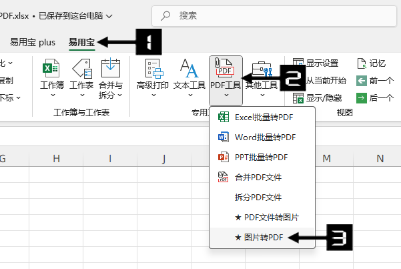
Task: Select Excel批量转PDF from the menu
Action: pos(256,117)
